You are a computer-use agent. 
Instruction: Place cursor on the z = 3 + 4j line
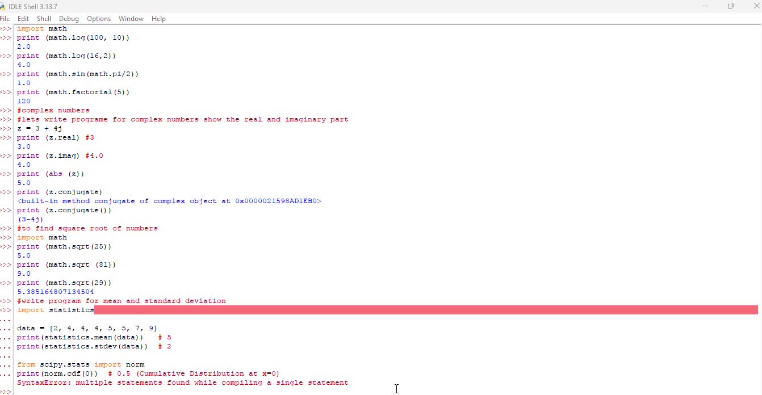pos(39,128)
